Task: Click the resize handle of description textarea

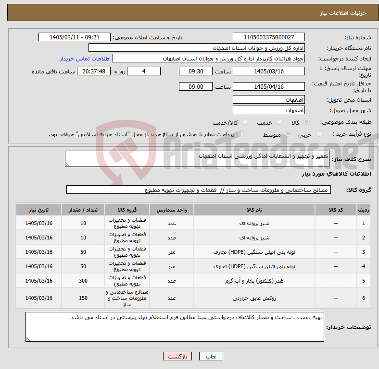Action: (67, 165)
